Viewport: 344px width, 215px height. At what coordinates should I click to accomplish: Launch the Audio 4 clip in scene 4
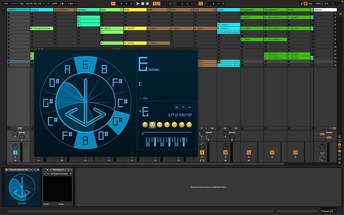(x=219, y=25)
